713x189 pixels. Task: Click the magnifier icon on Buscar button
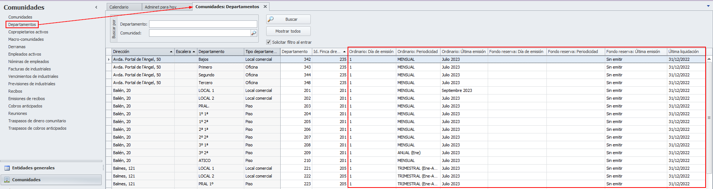pos(271,19)
